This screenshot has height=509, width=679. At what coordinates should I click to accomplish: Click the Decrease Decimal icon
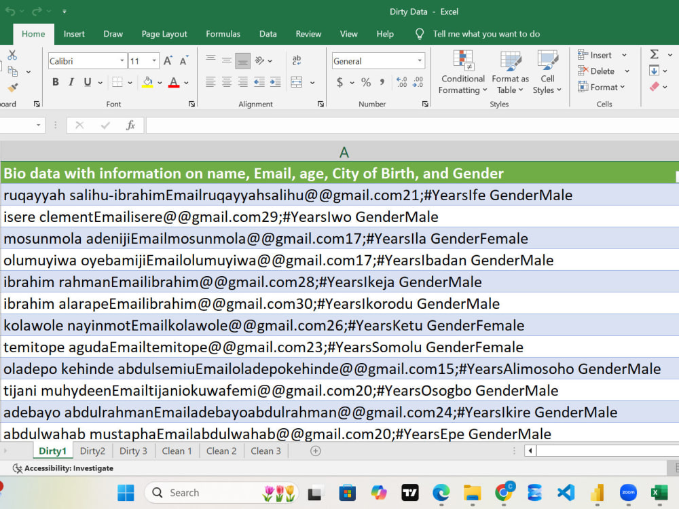click(418, 82)
